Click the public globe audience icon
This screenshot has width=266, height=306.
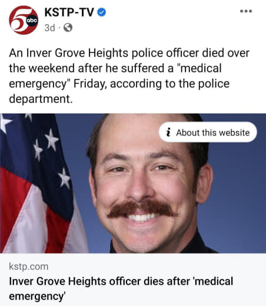click(68, 28)
